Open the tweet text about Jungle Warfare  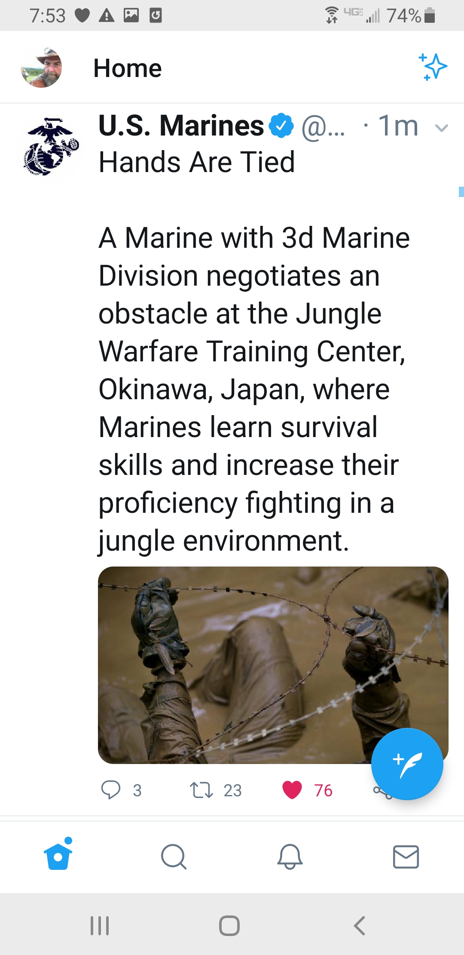tap(253, 389)
